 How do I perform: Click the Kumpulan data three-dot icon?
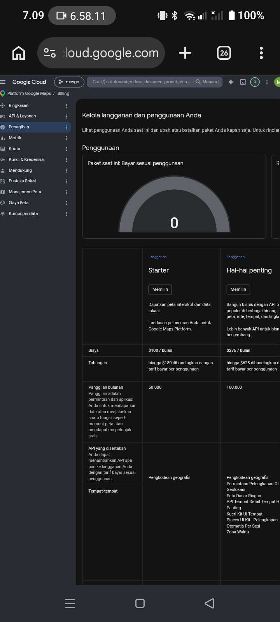[66, 214]
